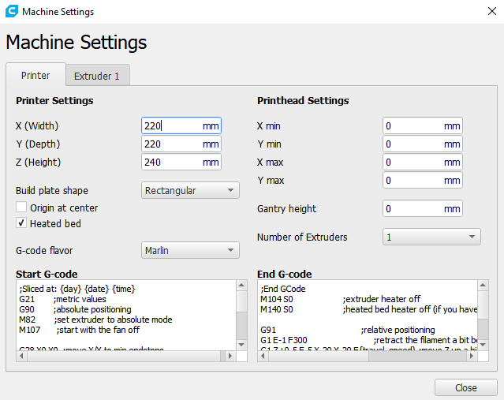504x400 pixels.
Task: Toggle the Heated bed checkbox
Action: pos(21,223)
